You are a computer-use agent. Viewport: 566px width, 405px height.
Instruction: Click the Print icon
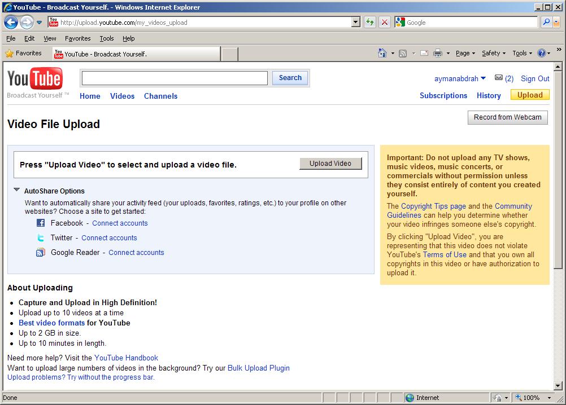(x=438, y=54)
